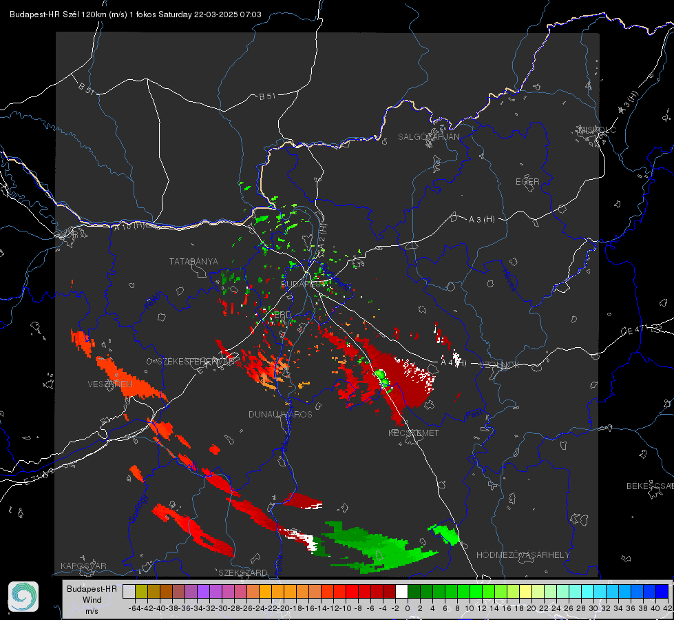Click the swirl logo icon beside the legend
The width and height of the screenshot is (674, 620).
tap(23, 597)
